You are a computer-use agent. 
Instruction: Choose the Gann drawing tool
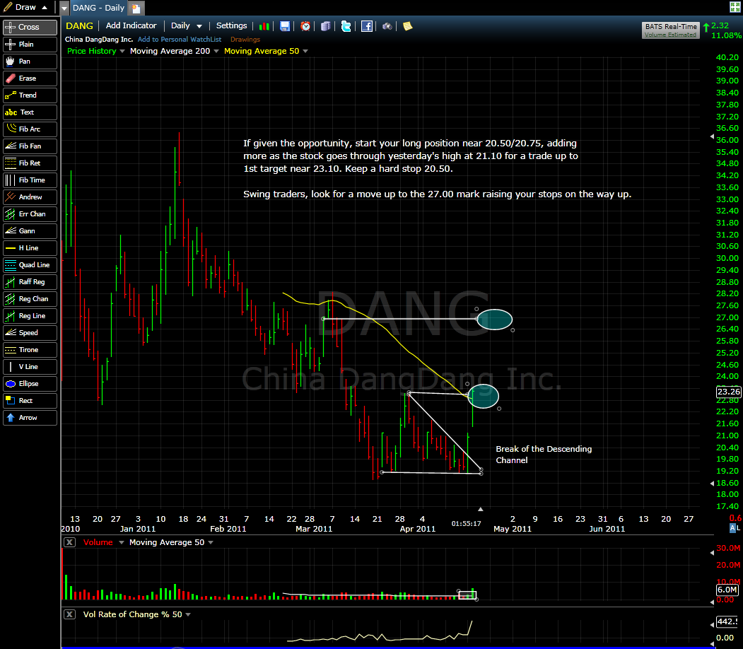[30, 230]
